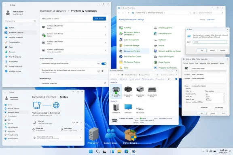This screenshot has width=233, height=155.
Task: Select the USB Keyboard device icon
Action: [x=140, y=110]
